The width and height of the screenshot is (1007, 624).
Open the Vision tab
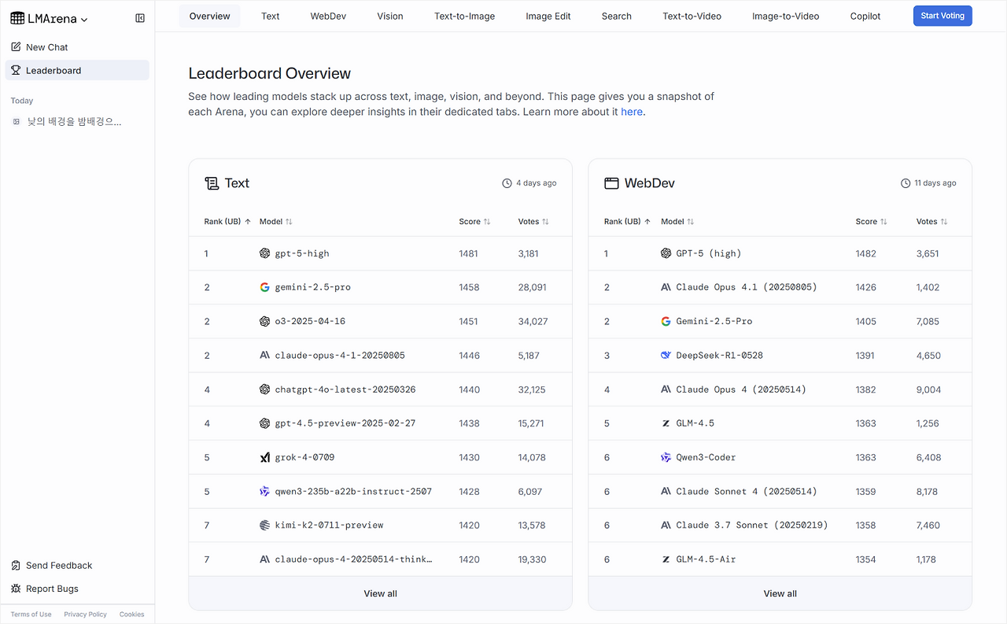[x=390, y=16]
